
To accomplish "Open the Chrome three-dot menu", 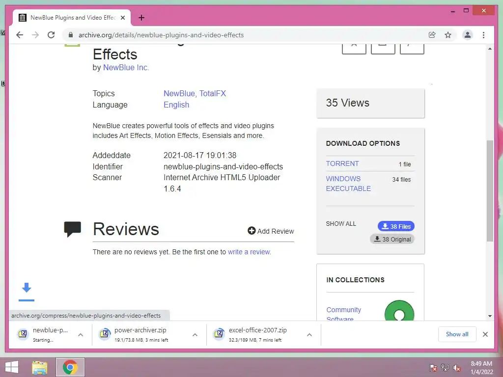I will [483, 35].
